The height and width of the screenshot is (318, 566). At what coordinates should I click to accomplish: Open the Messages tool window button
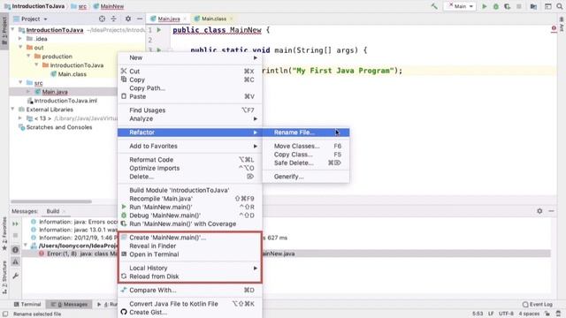[69, 304]
